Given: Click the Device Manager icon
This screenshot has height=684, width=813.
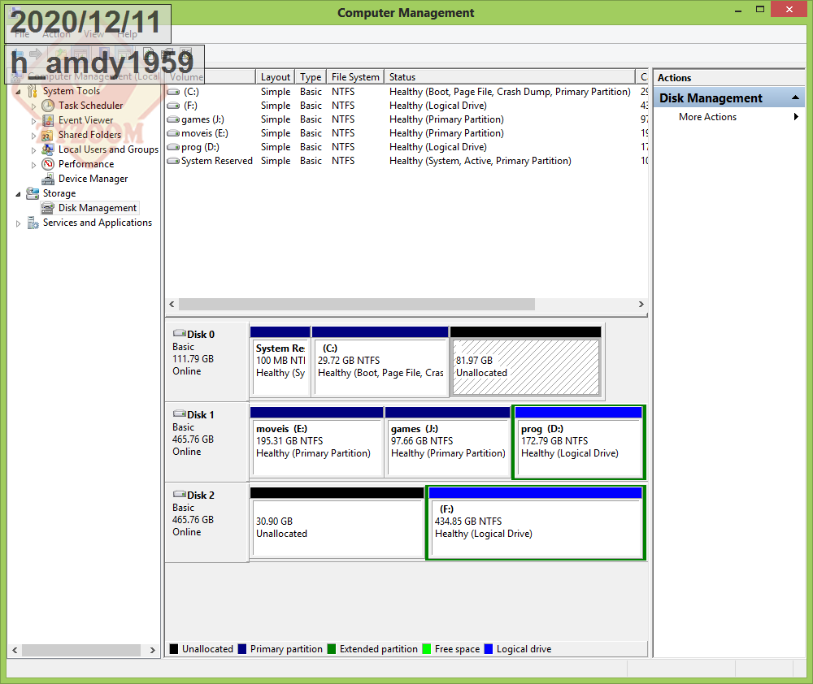Looking at the screenshot, I should (48, 179).
